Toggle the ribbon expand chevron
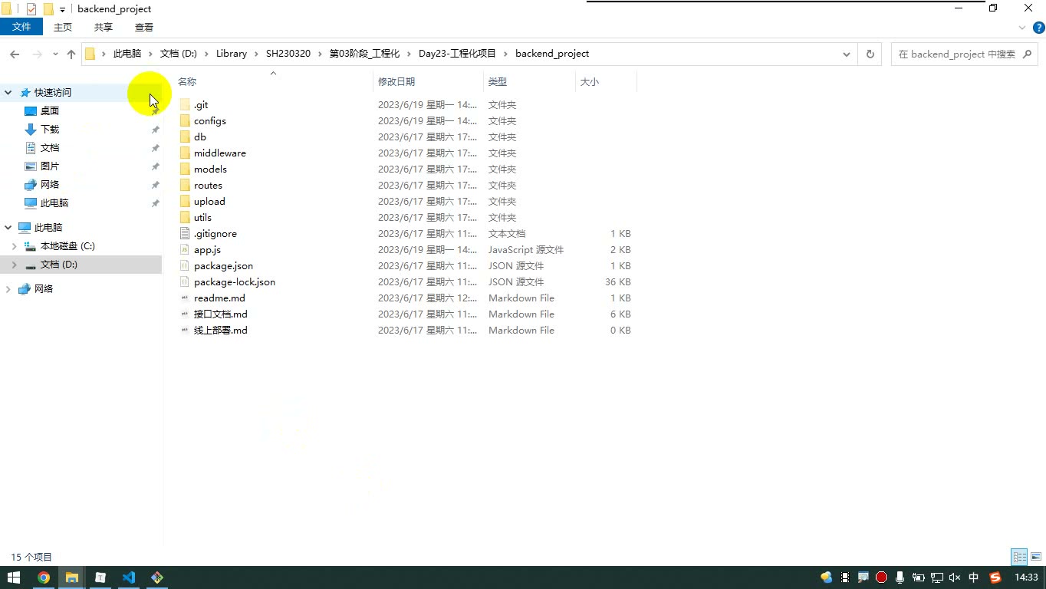1046x589 pixels. pyautogui.click(x=1021, y=28)
